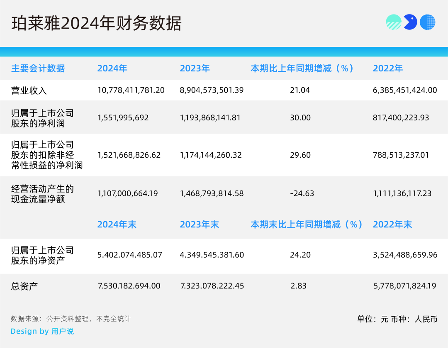Expand the 本期比上年同期增减（%）column
This screenshot has width=448, height=349.
(302, 68)
